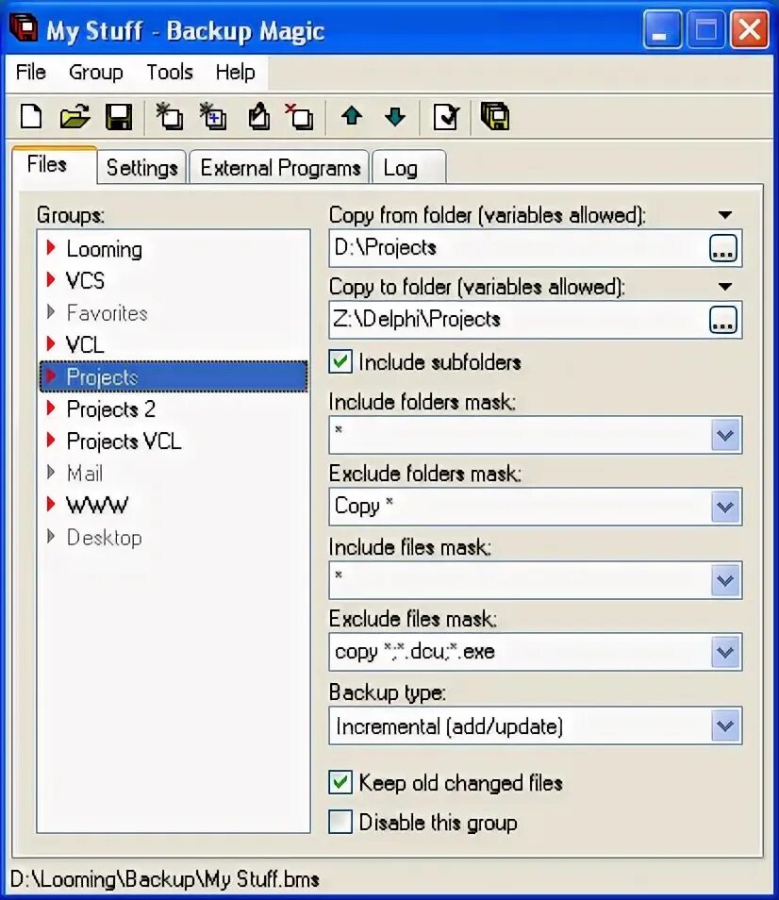
Task: Open the Help menu
Action: [235, 73]
